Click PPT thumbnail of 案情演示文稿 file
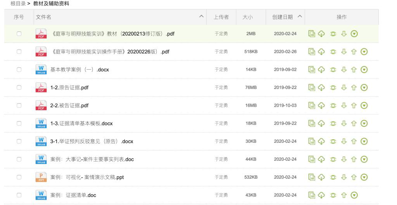This screenshot has width=397, height=205. [41, 177]
